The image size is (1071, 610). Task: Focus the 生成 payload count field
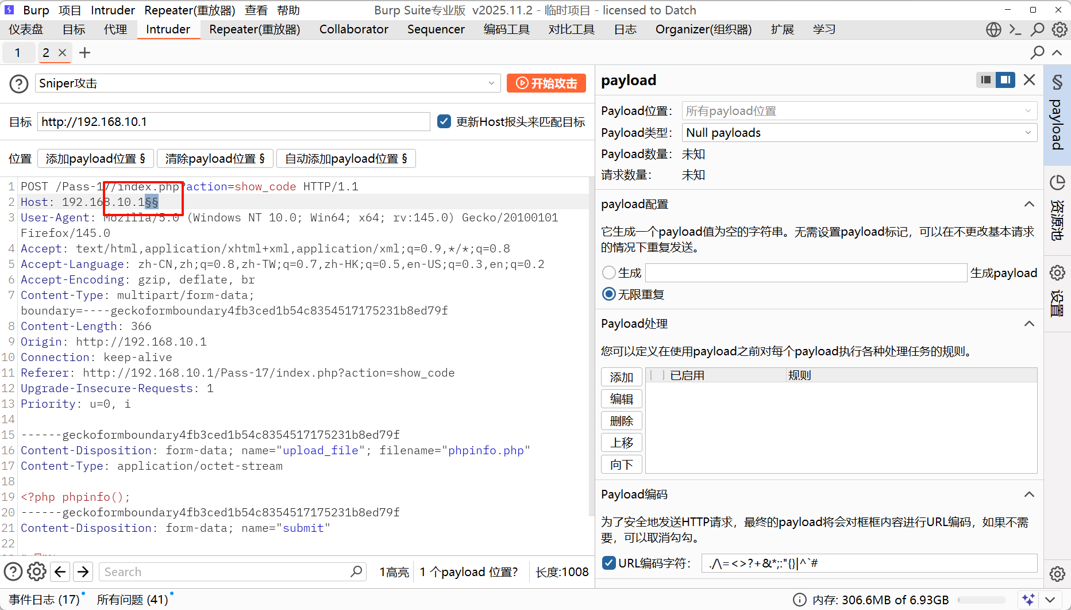(x=806, y=273)
